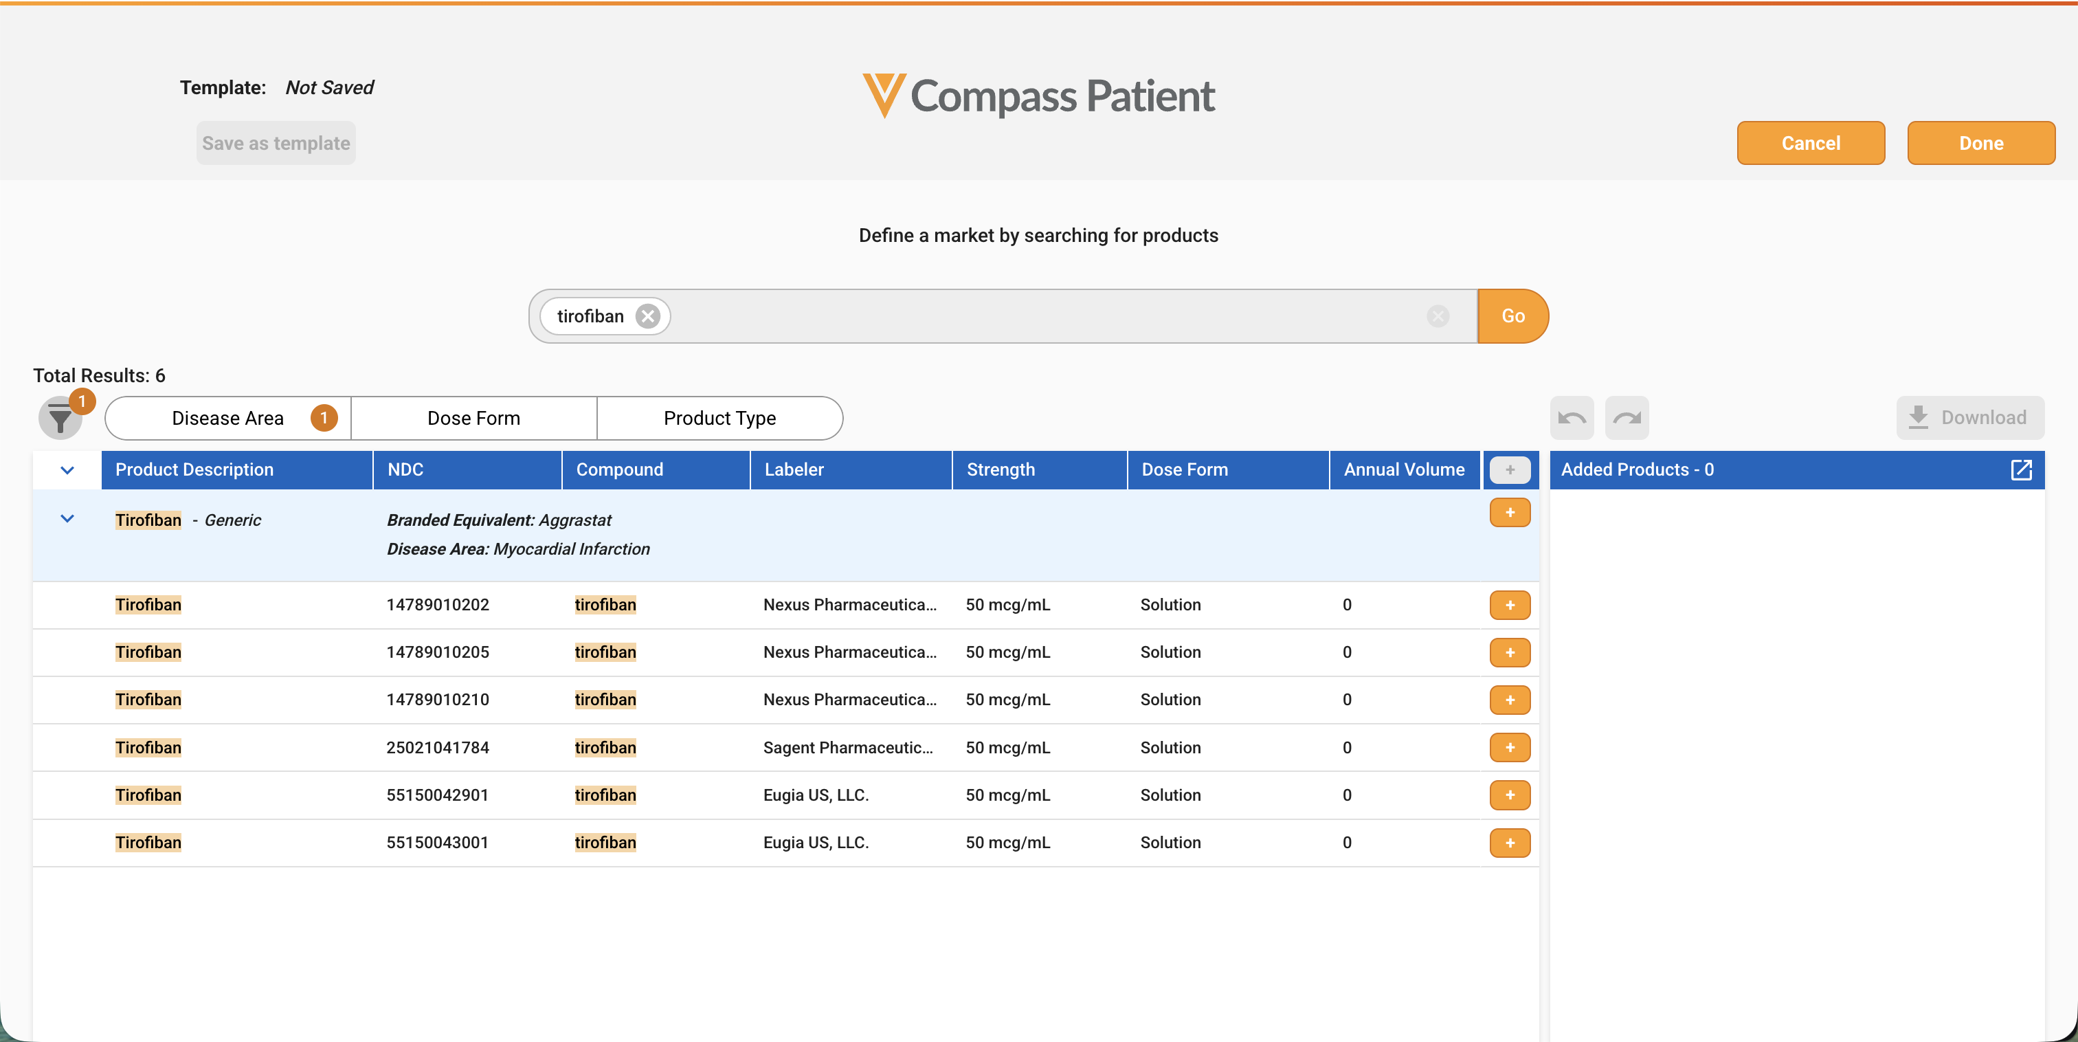Remove the tirofiban search chip

click(x=647, y=316)
